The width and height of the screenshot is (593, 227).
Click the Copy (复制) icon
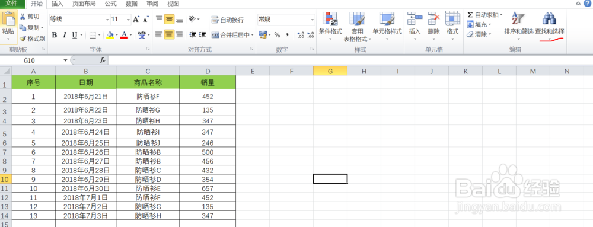click(23, 28)
